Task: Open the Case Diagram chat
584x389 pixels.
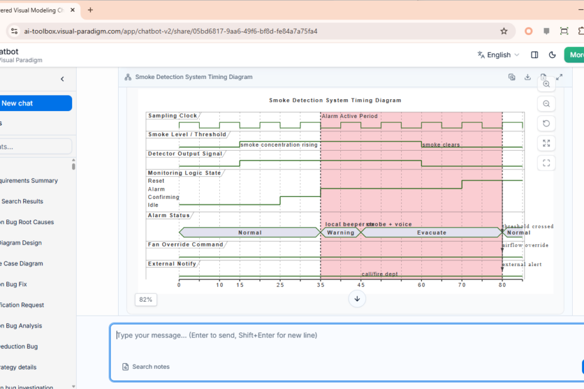Action: (x=21, y=264)
